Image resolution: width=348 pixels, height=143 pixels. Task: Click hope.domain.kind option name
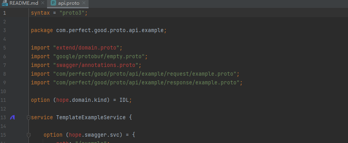click(x=81, y=100)
